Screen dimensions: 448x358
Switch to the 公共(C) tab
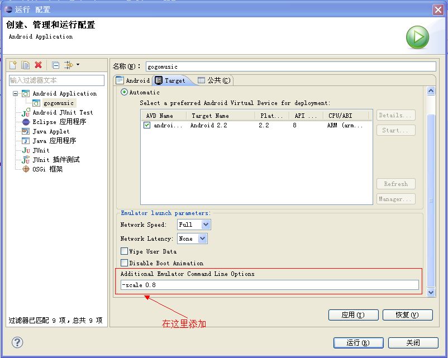(215, 80)
